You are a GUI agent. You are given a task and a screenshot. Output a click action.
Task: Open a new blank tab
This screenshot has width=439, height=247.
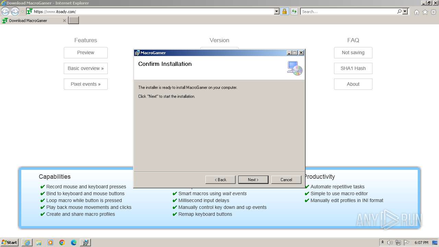73,21
